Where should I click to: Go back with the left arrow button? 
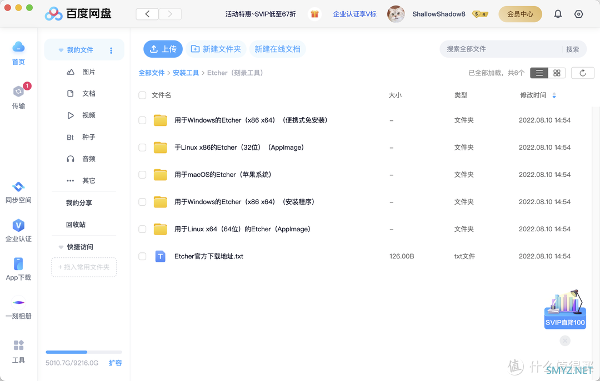click(147, 14)
